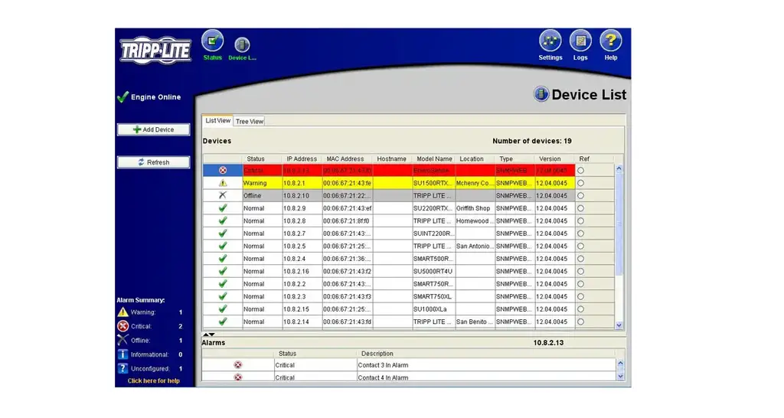Click the warning triangle icon for 10.8.2.1

tap(223, 183)
